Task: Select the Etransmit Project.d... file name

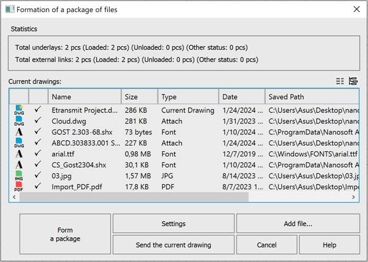Action: pyautogui.click(x=85, y=110)
